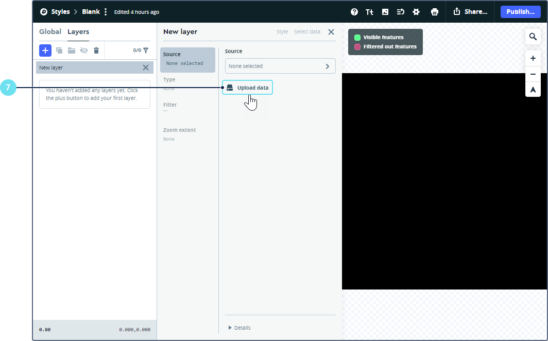548x341 pixels.
Task: Open the None selected source chooser
Action: point(280,66)
